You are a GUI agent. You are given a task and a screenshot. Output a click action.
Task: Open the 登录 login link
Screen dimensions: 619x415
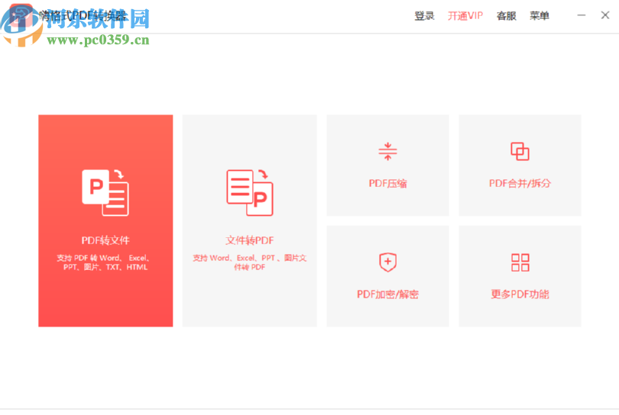(424, 16)
